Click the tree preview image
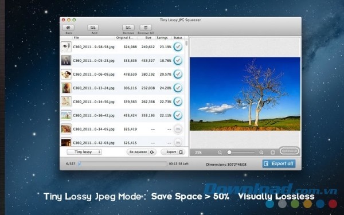 pos(245,94)
